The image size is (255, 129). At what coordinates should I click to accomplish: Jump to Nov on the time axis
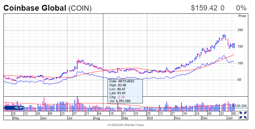(178, 117)
